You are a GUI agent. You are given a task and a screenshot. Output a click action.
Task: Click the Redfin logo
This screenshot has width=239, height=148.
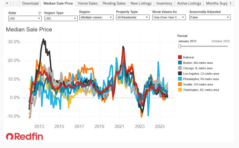pos(24,136)
